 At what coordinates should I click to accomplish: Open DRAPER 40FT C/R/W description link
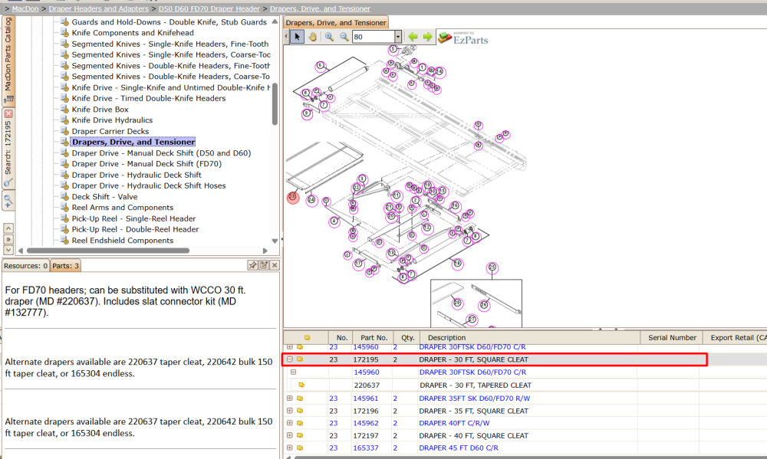tap(454, 423)
